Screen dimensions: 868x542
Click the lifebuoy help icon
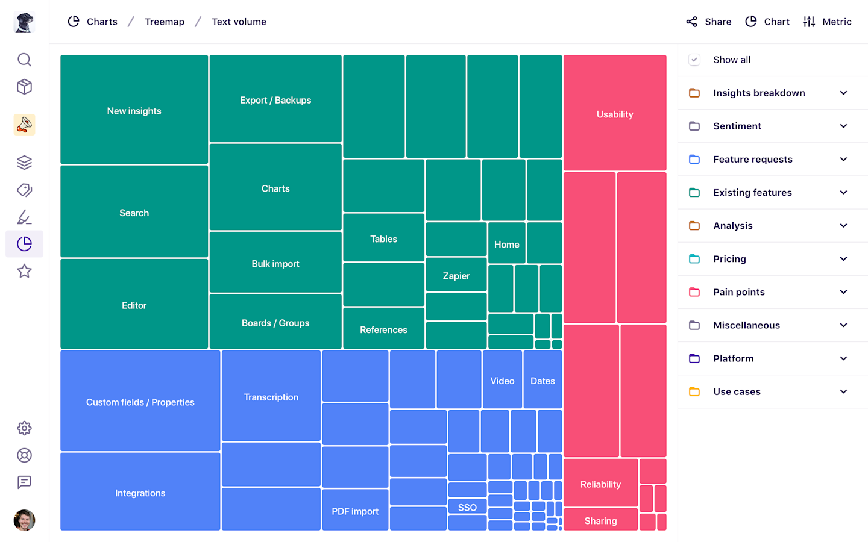tap(24, 455)
